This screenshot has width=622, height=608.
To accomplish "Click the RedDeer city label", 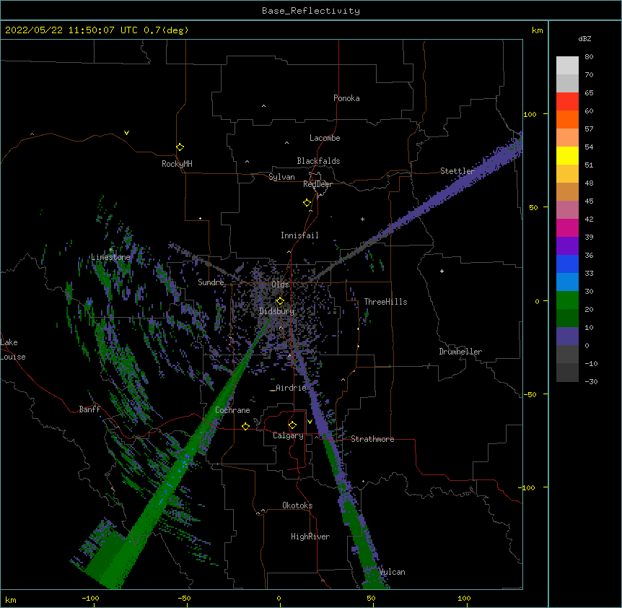I will click(317, 184).
